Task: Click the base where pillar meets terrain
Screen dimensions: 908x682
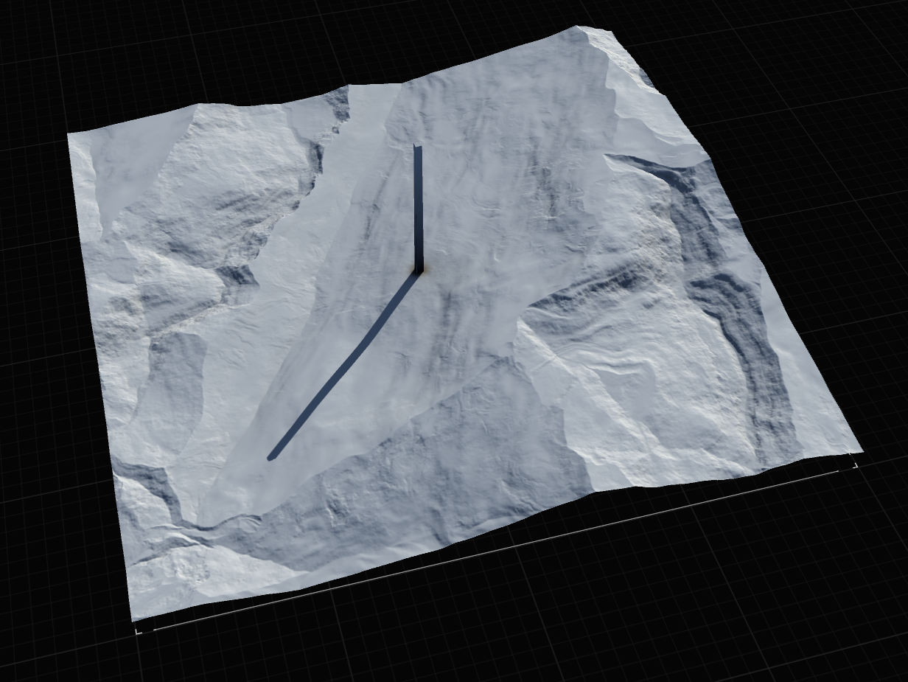Action: coord(419,271)
